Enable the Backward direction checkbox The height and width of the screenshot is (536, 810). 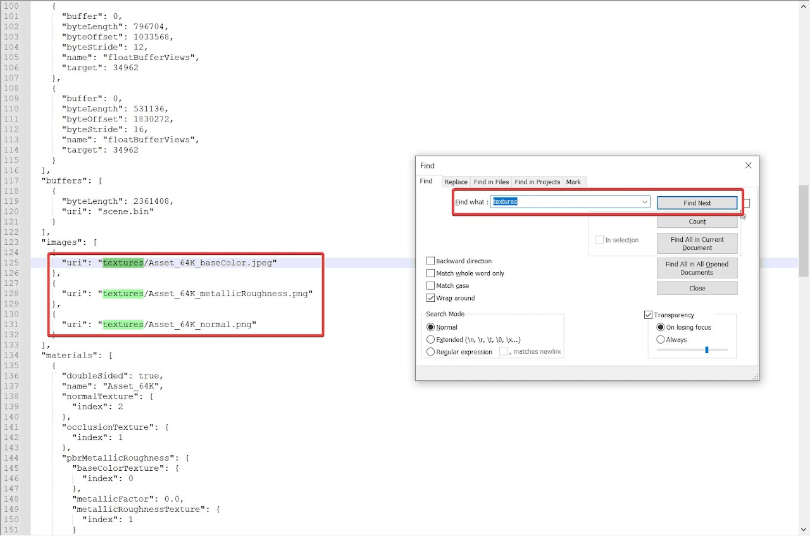(431, 261)
